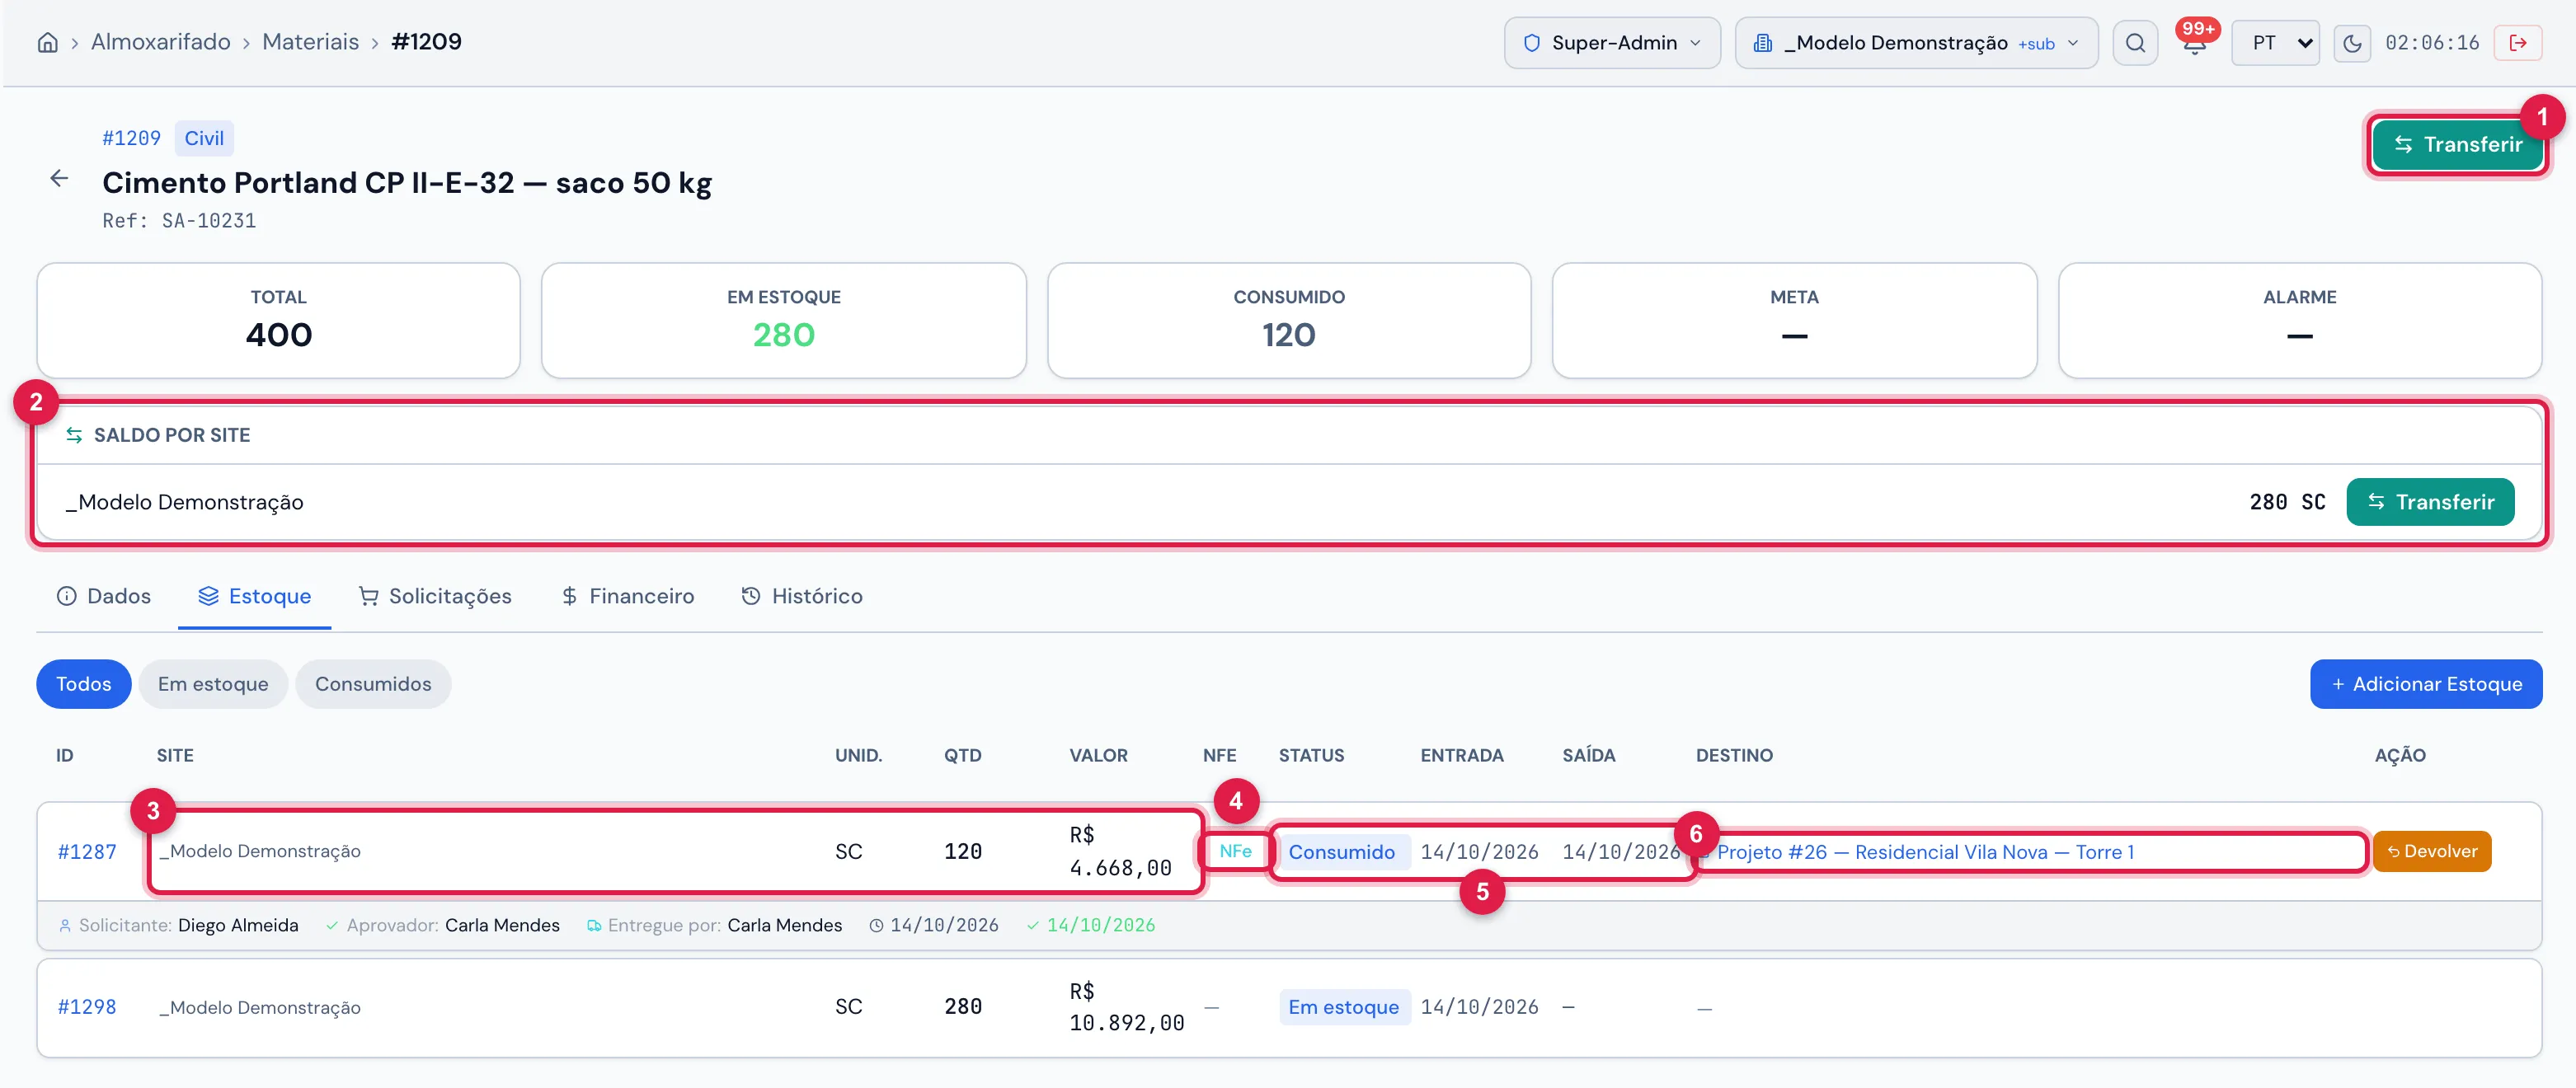Click the Almoxarifado breadcrumb

[160, 42]
